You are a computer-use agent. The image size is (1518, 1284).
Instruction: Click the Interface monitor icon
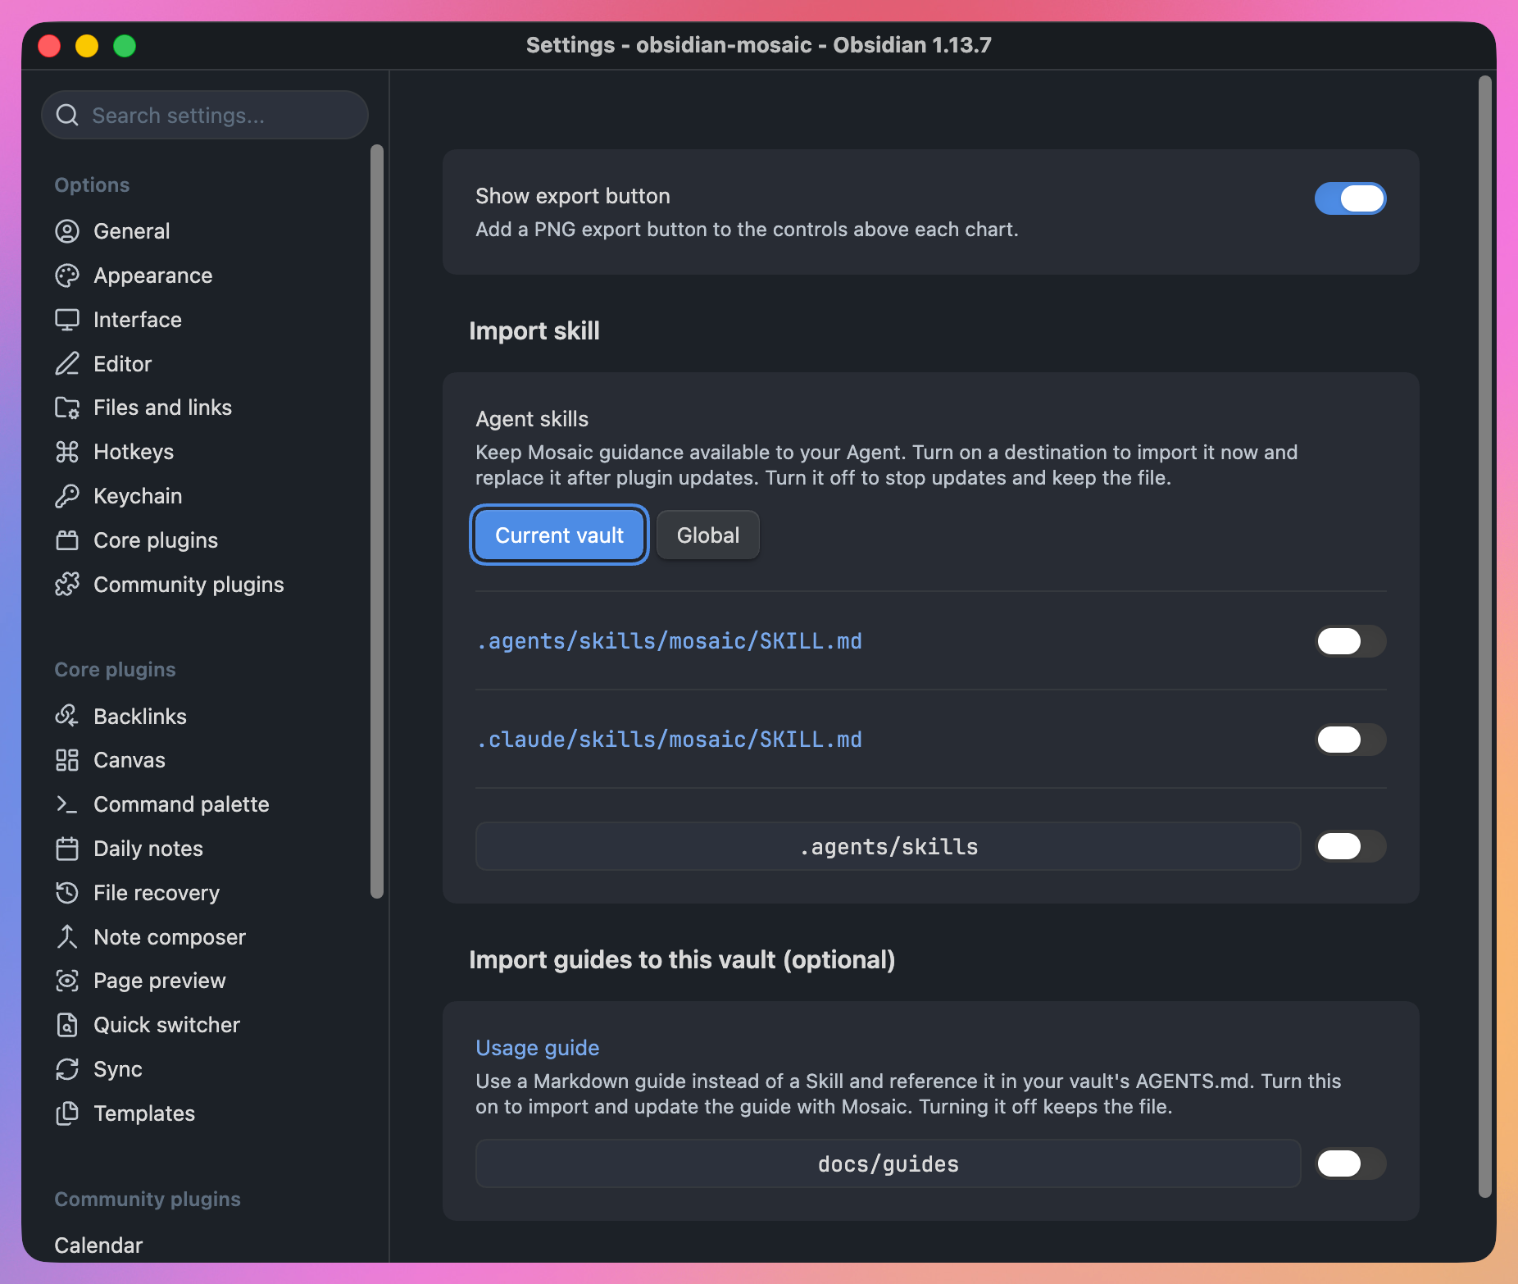pos(67,320)
